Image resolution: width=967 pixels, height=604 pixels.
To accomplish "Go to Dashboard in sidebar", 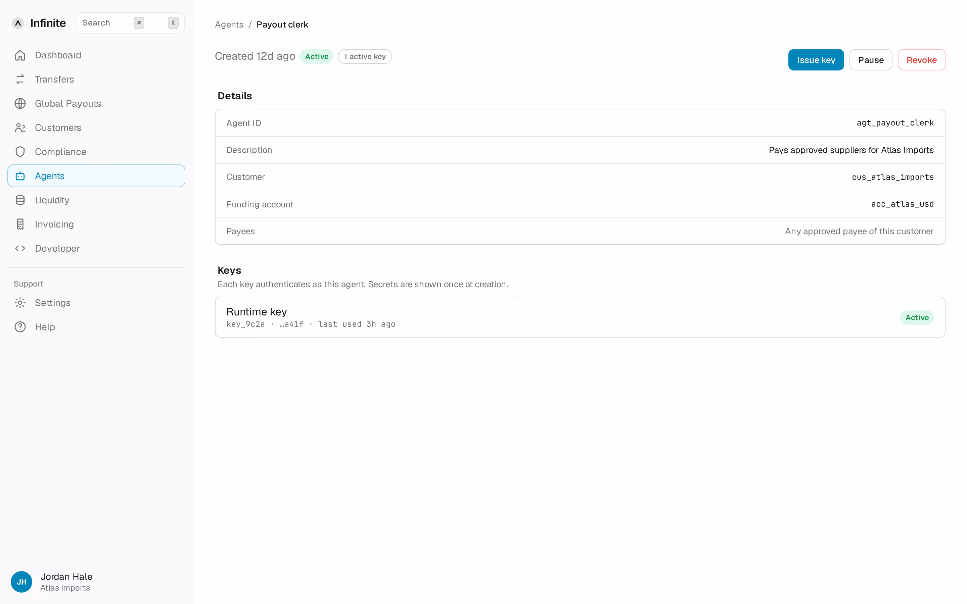I will click(96, 55).
